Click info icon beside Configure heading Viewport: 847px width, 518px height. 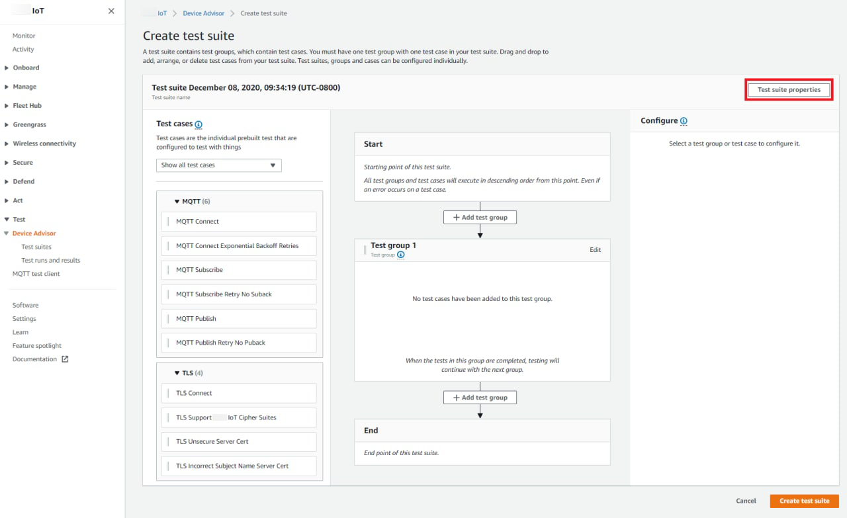click(x=684, y=121)
